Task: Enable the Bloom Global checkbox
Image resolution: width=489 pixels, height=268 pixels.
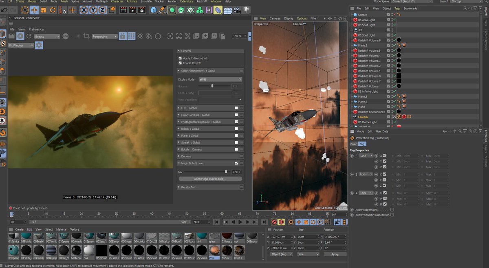Action: (236, 129)
